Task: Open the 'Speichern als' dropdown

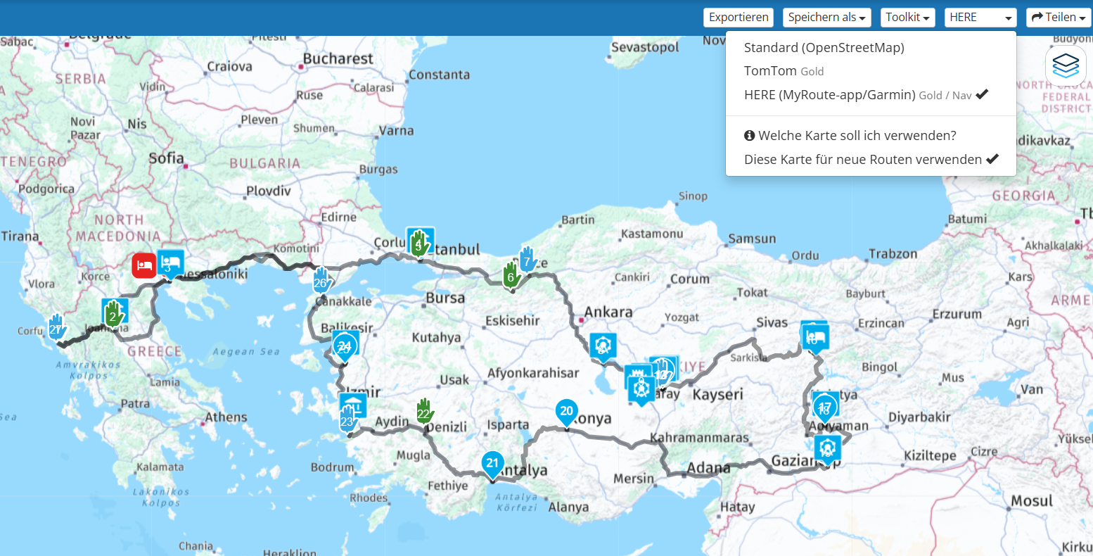Action: point(826,18)
